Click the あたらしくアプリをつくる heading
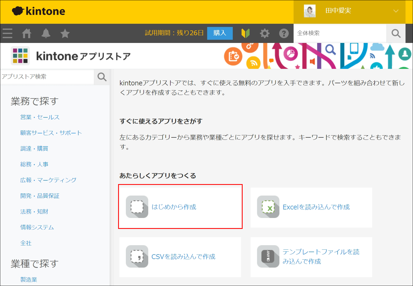 coord(158,176)
